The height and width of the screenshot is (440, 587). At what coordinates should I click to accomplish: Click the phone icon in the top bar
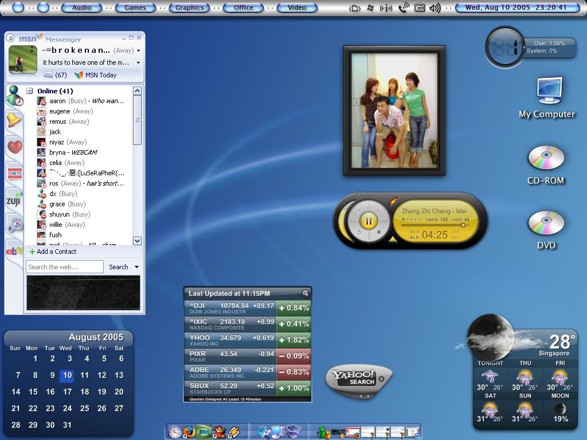pos(403,8)
